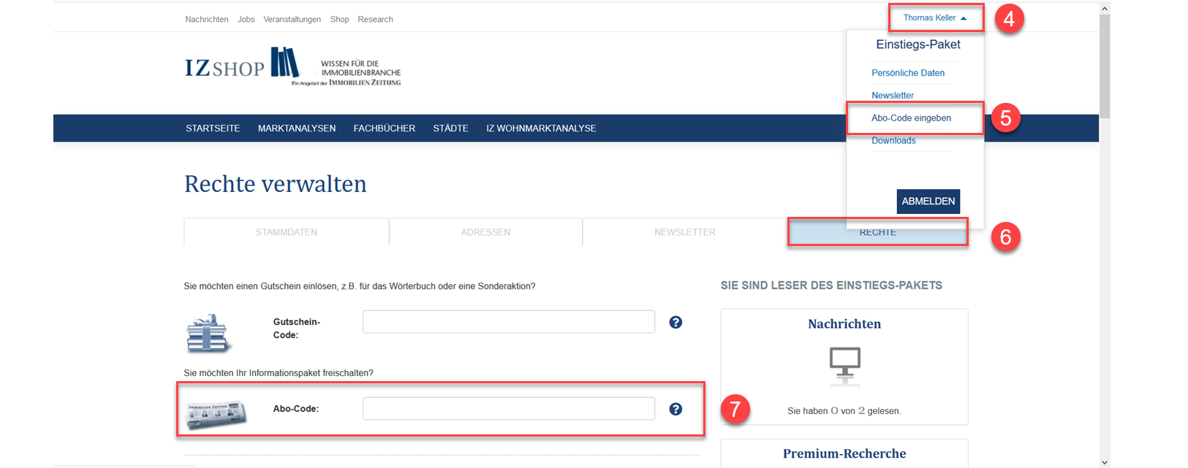Viewport: 1188px width, 468px height.
Task: Click help icon next to Gutschein-Code field
Action: click(676, 322)
